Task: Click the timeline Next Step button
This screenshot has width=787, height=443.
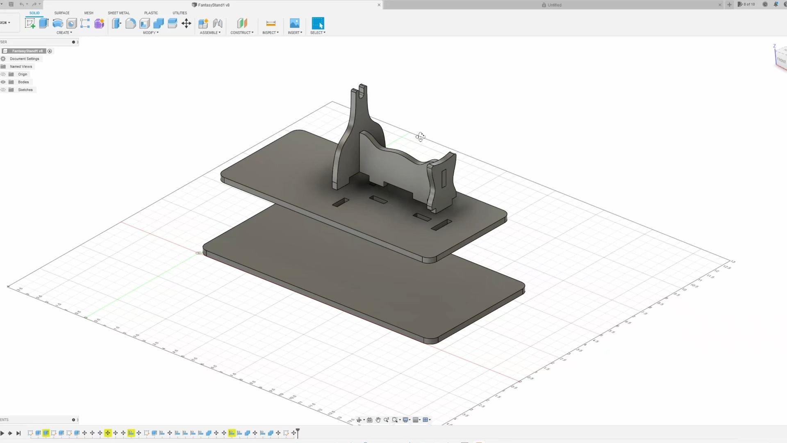Action: coord(10,433)
